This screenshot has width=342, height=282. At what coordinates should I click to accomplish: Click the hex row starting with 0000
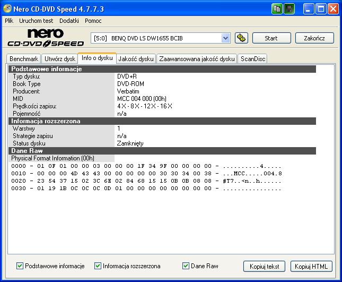pyautogui.click(x=146, y=166)
